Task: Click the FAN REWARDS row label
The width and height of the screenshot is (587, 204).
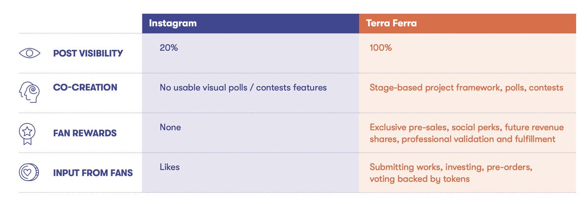Action: click(85, 133)
